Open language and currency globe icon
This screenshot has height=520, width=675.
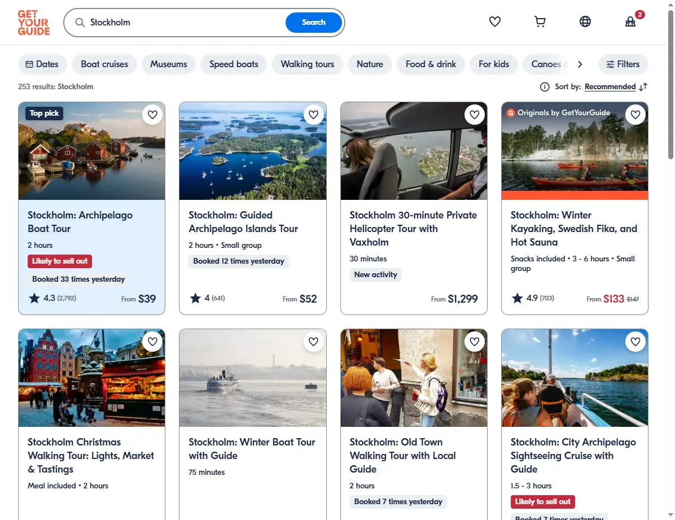(x=585, y=21)
